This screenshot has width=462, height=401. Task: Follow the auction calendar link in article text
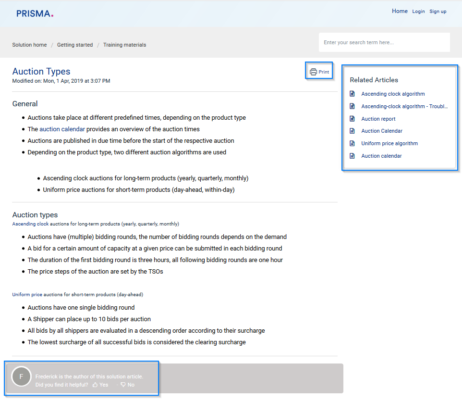[62, 129]
